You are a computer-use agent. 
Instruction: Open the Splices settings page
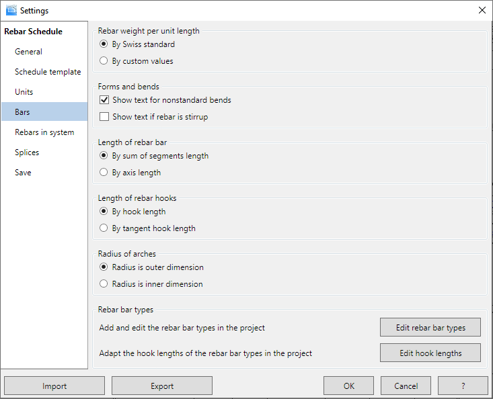[x=27, y=152]
